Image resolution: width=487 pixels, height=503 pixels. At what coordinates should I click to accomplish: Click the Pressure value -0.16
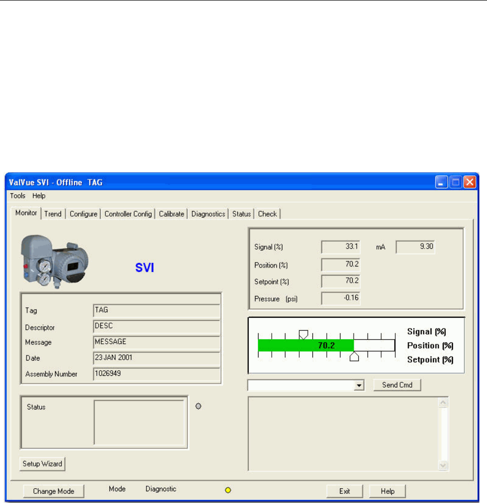[340, 299]
